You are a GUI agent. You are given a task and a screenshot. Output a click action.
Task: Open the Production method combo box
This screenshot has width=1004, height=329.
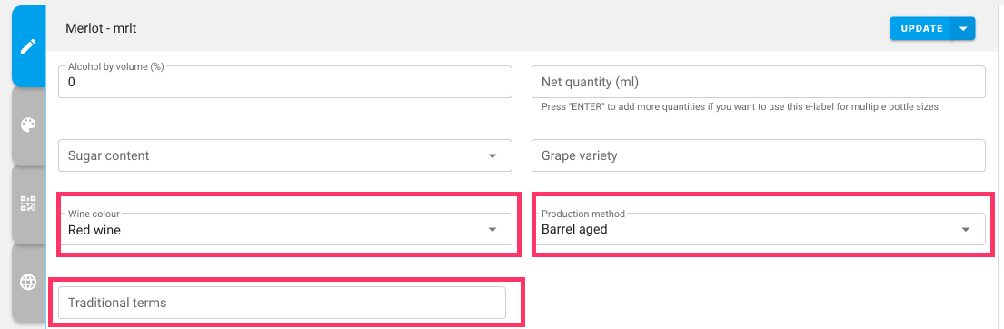point(758,229)
